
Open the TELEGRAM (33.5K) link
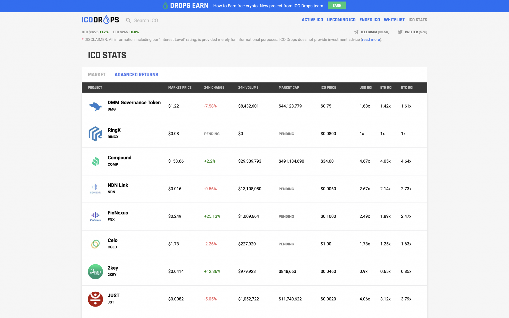[375, 32]
